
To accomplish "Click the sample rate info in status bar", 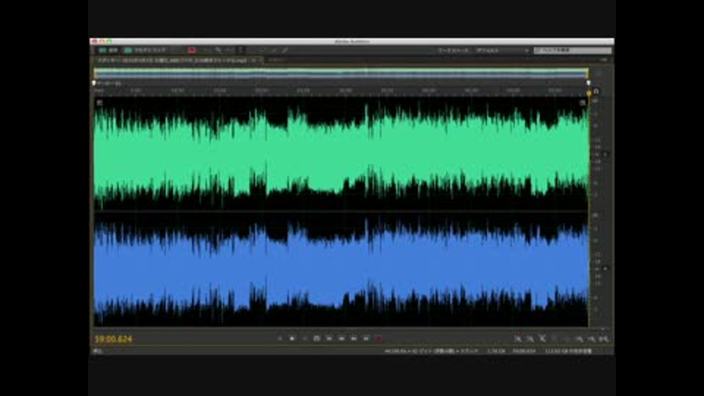I will [x=431, y=351].
